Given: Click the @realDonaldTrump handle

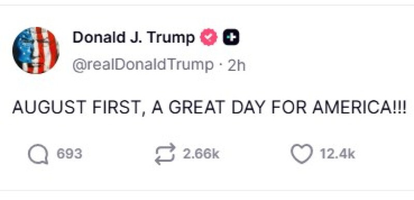Looking at the screenshot, I should point(143,65).
